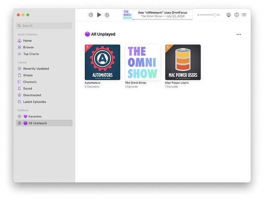Viewport: 264px width, 200px height.
Task: Open the Automators podcast artwork
Action: (x=102, y=62)
